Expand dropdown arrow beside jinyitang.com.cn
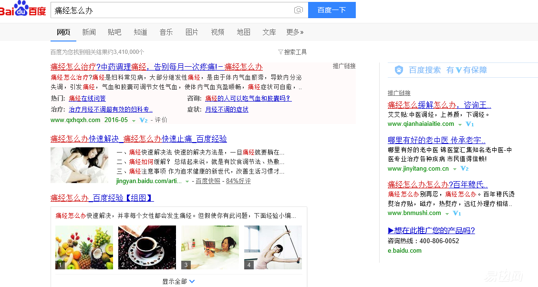Image resolution: width=538 pixels, height=287 pixels. tap(455, 169)
